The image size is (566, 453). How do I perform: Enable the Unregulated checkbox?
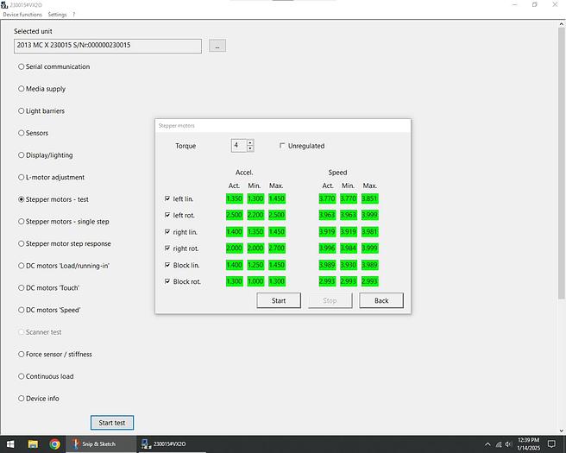coord(282,146)
